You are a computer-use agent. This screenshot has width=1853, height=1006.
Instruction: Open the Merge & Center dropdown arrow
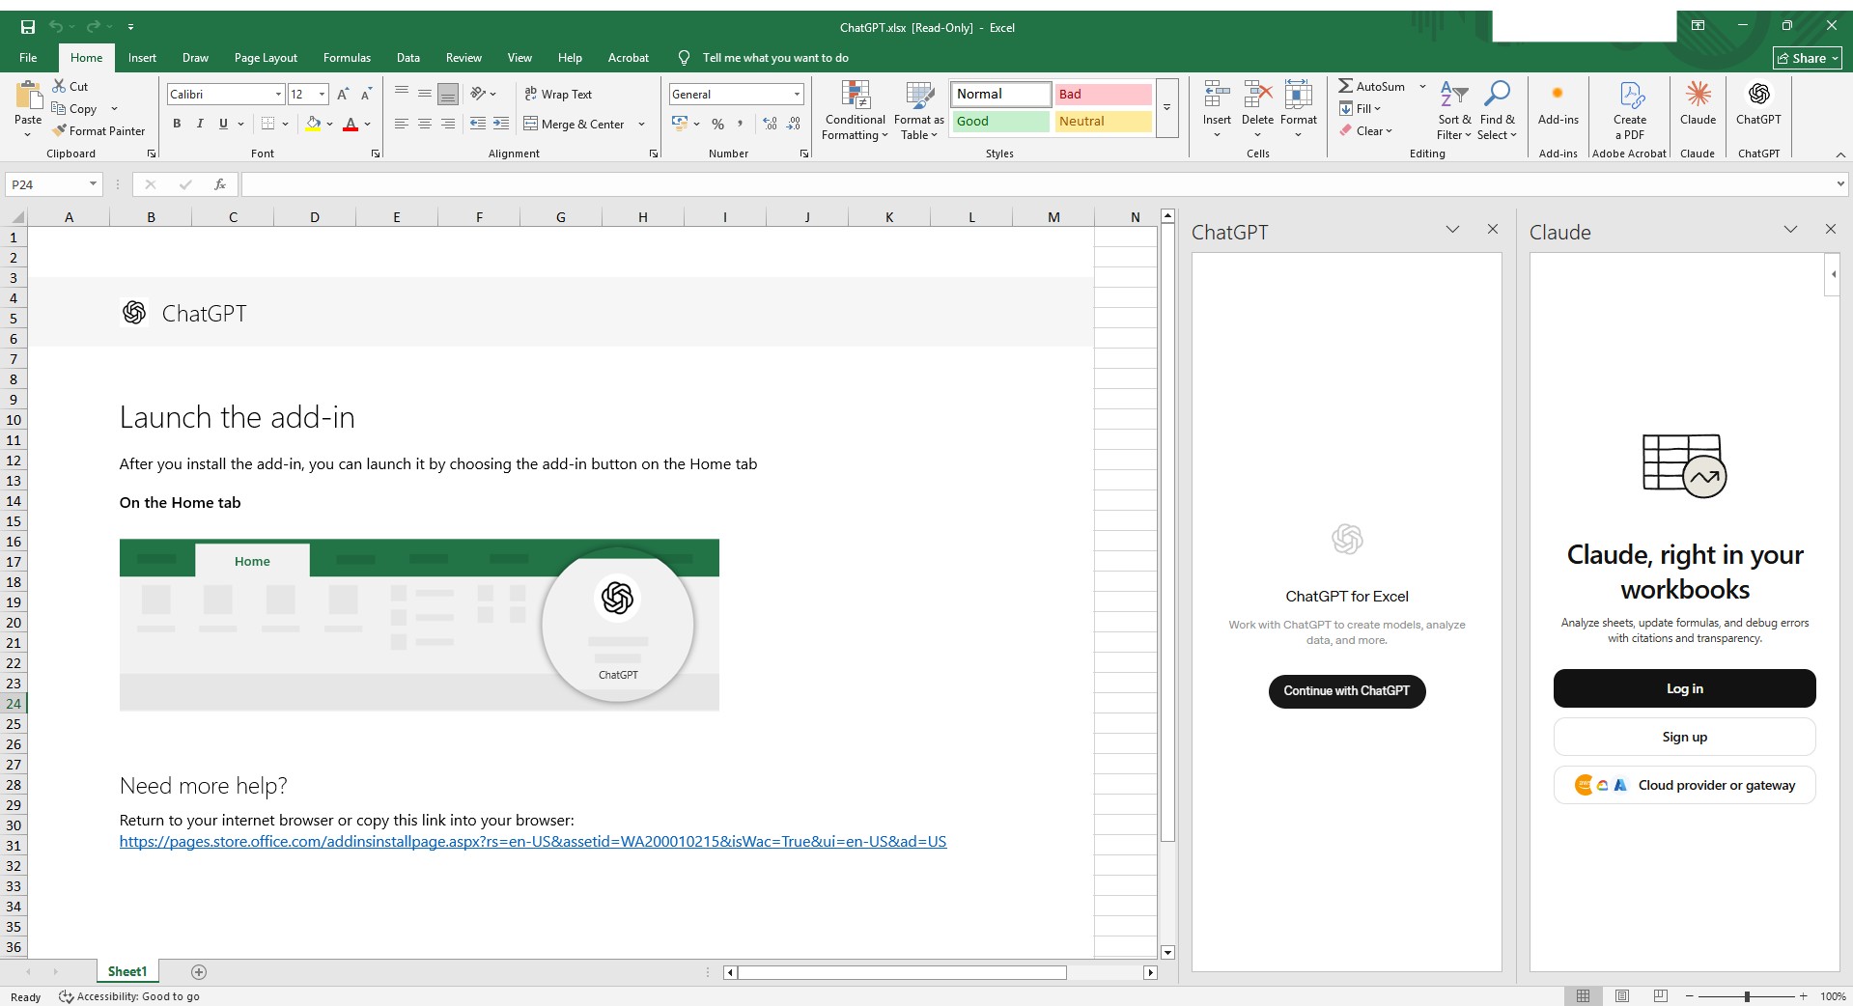pos(641,124)
